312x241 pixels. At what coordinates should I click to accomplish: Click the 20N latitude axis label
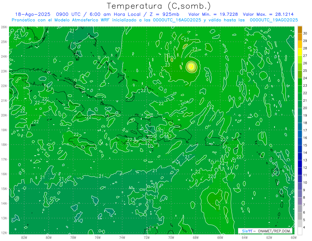click(x=4, y=115)
